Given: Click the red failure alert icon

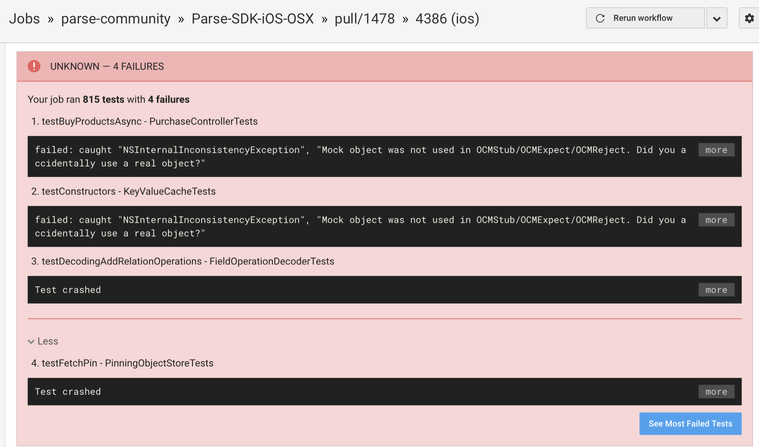Looking at the screenshot, I should pos(34,66).
